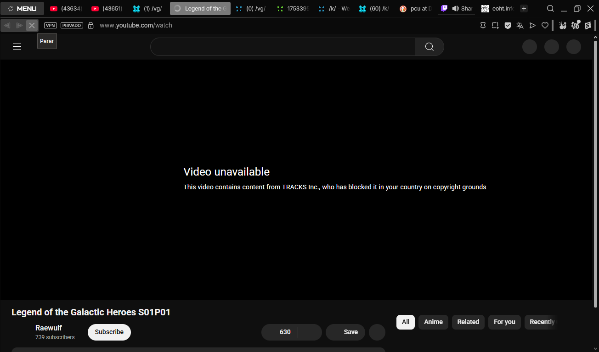Open the (0) /vg/ tab
Viewport: 599px width, 352px height.
[x=251, y=9]
